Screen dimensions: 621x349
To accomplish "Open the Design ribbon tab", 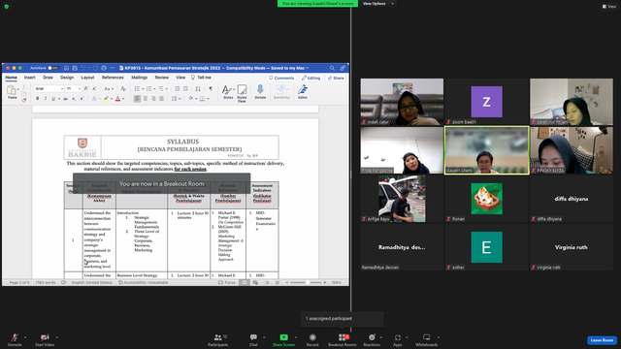I will [67, 78].
